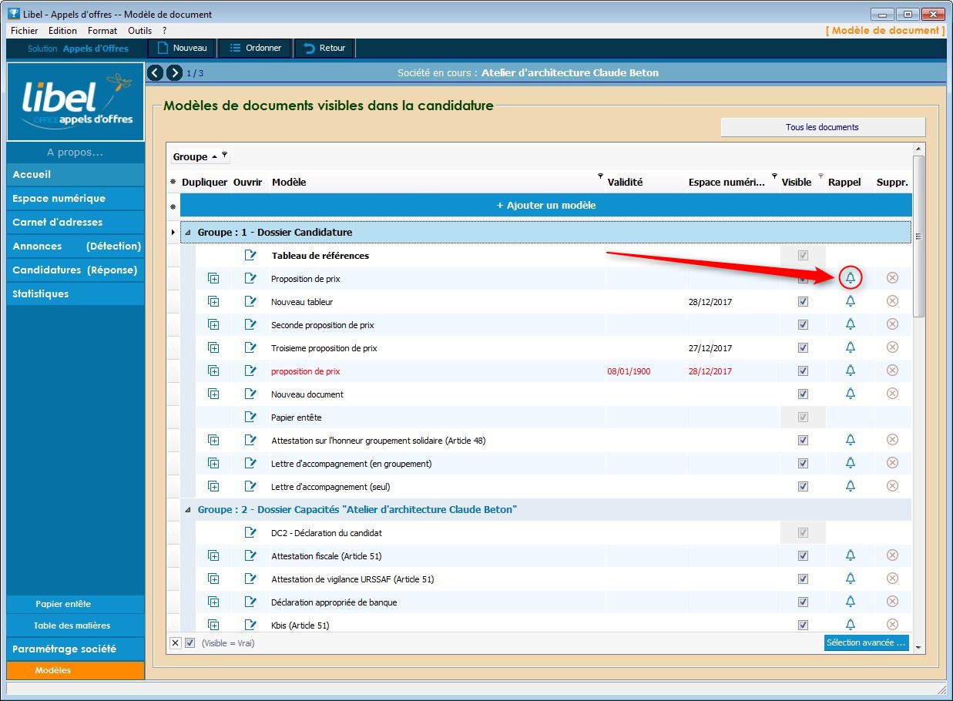Open the ? help menu
This screenshot has height=701, width=953.
click(164, 31)
